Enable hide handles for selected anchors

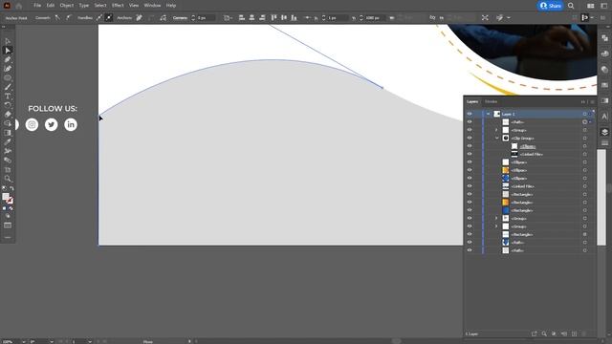click(x=109, y=17)
